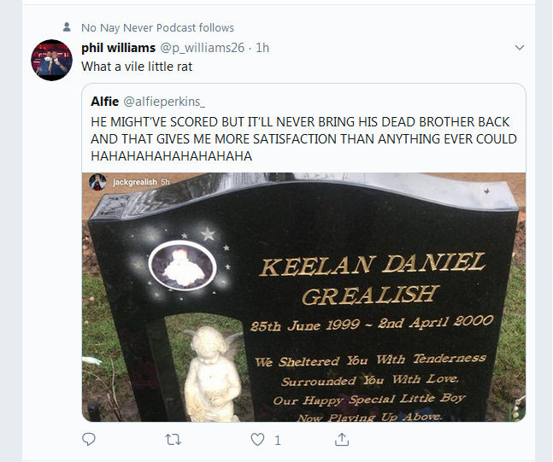This screenshot has width=553, height=462.
Task: Open the phil williams display name
Action: pyautogui.click(x=118, y=48)
